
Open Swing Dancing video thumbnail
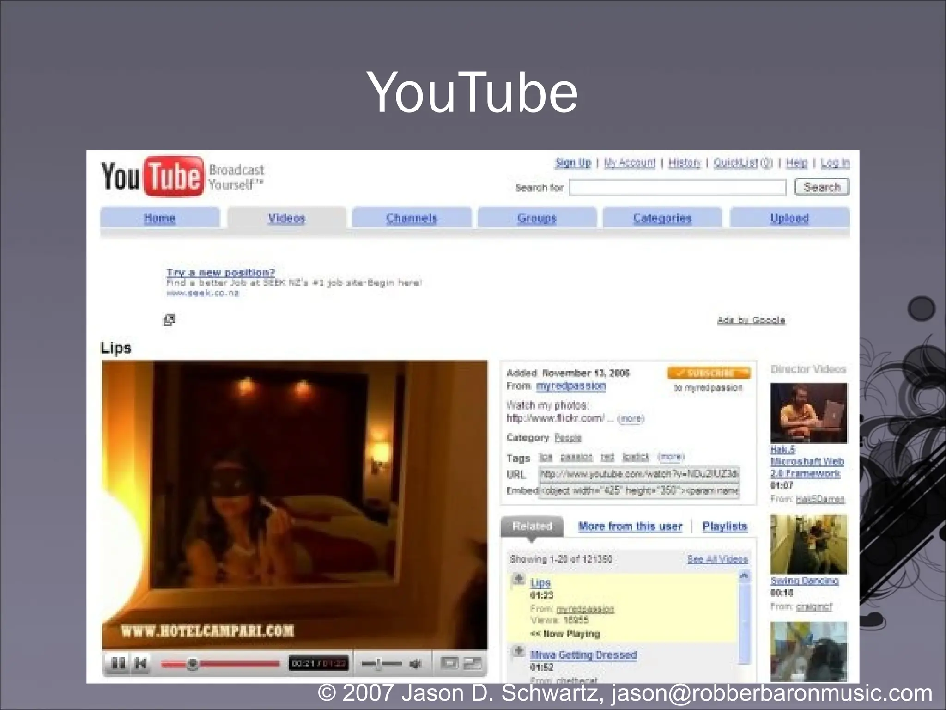click(809, 544)
